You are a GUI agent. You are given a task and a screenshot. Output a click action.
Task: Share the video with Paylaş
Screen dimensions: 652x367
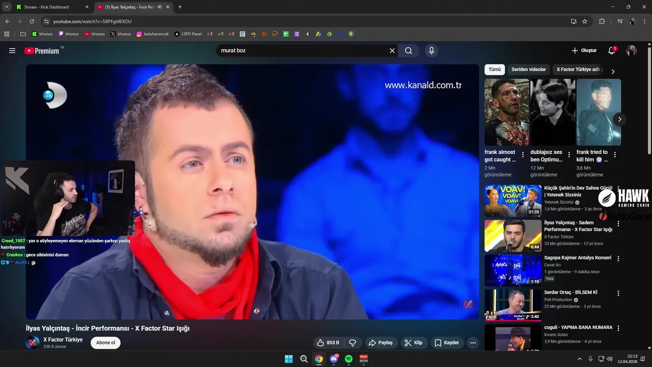click(x=381, y=343)
